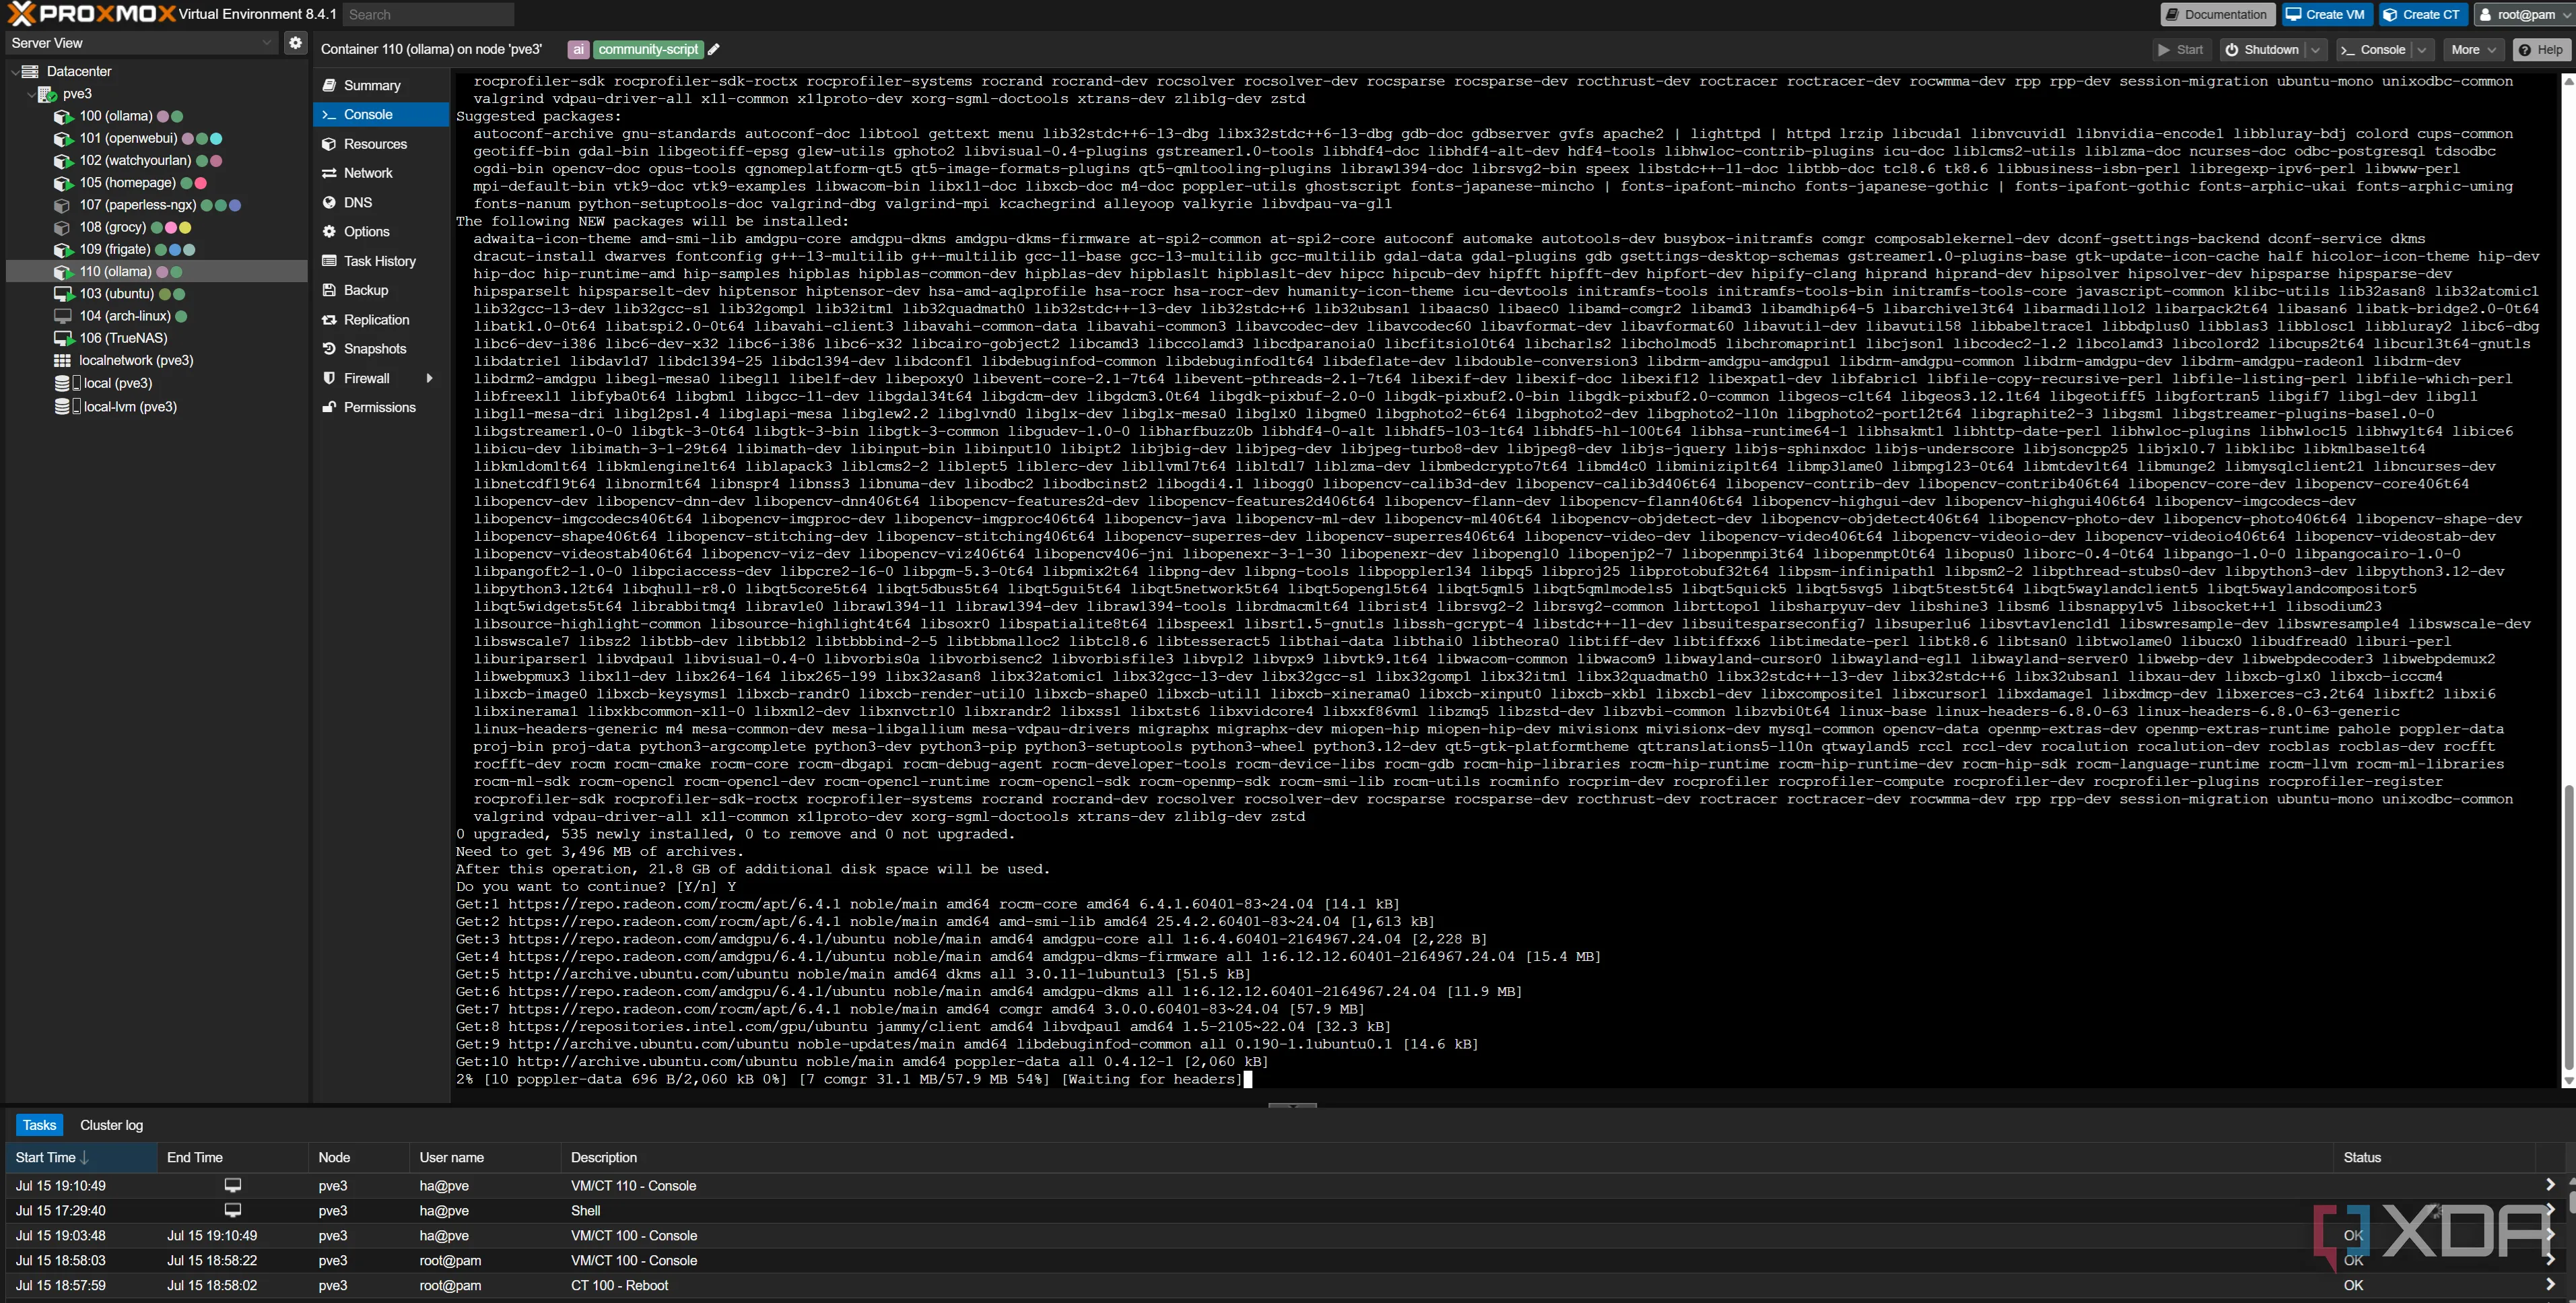Open tree view settings gear icon
The height and width of the screenshot is (1303, 2576).
coord(295,43)
